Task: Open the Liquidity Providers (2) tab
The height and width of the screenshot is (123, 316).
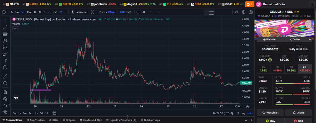Action: coord(121,120)
